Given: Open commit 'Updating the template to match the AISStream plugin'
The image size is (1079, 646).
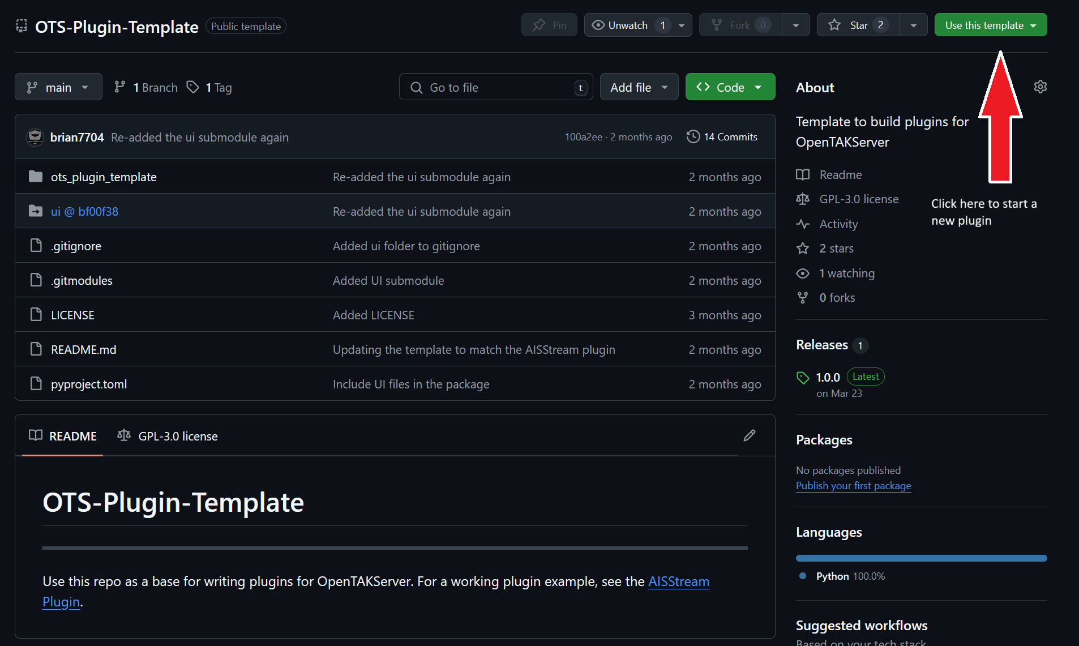Looking at the screenshot, I should click(474, 349).
